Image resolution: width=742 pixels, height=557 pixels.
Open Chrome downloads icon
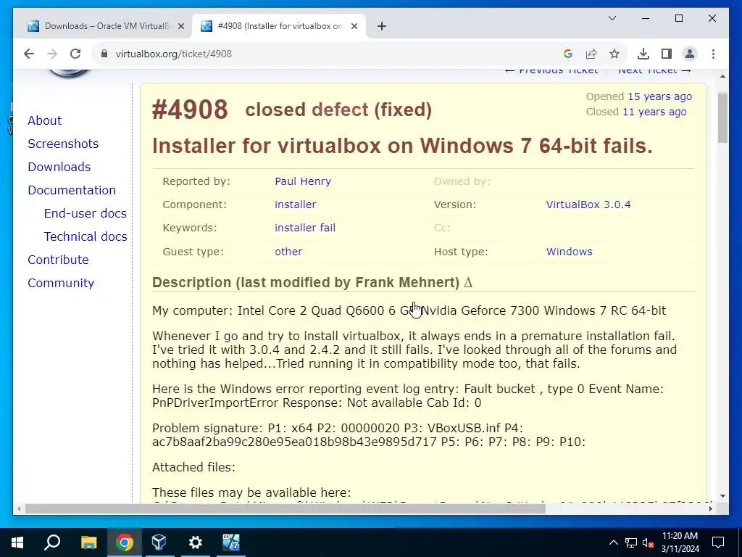[x=643, y=54]
